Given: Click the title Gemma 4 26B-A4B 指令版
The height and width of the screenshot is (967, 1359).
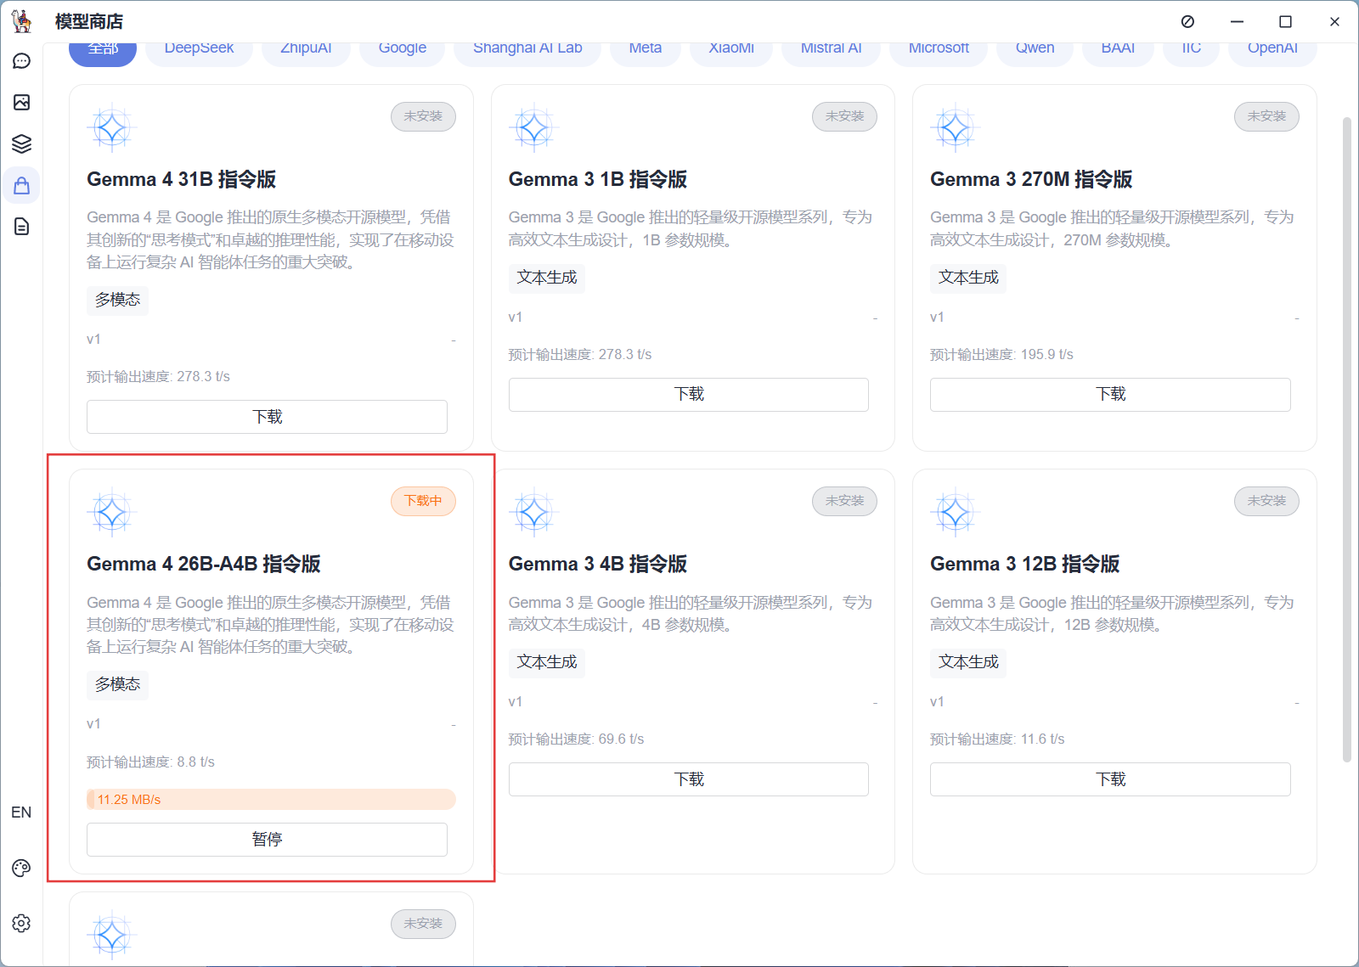Looking at the screenshot, I should coord(204,564).
